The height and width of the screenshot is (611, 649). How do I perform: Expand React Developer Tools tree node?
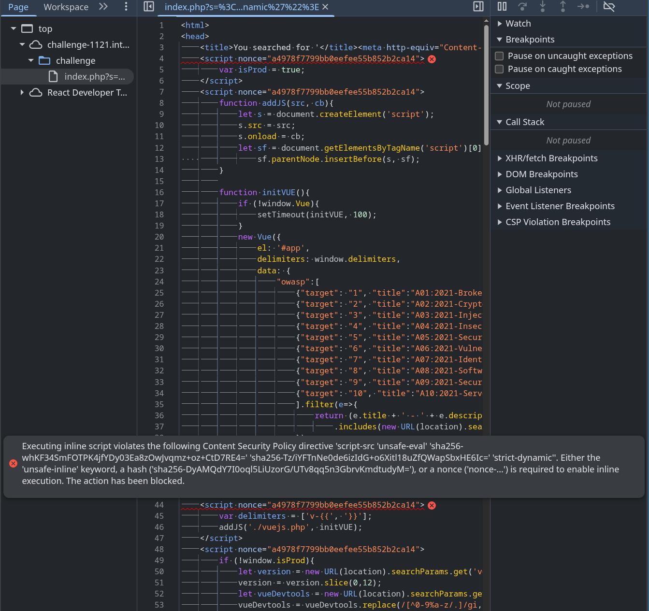click(x=22, y=93)
